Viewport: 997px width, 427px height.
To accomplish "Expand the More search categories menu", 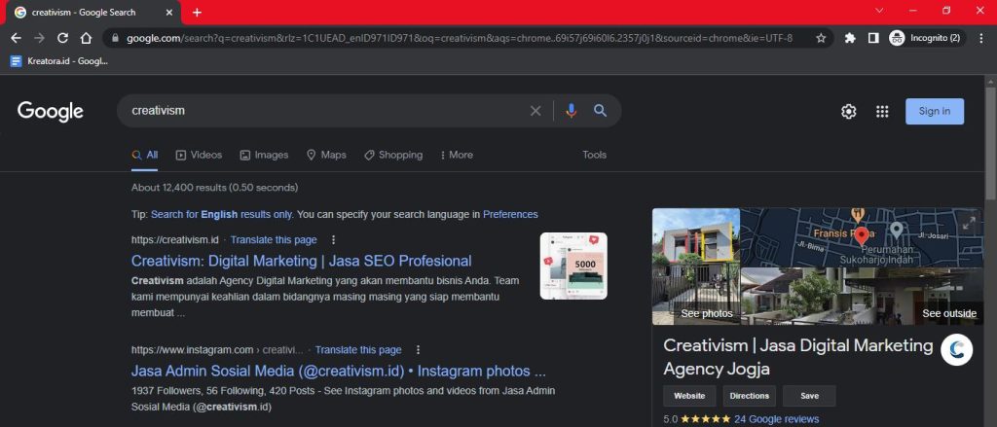I will (x=457, y=155).
